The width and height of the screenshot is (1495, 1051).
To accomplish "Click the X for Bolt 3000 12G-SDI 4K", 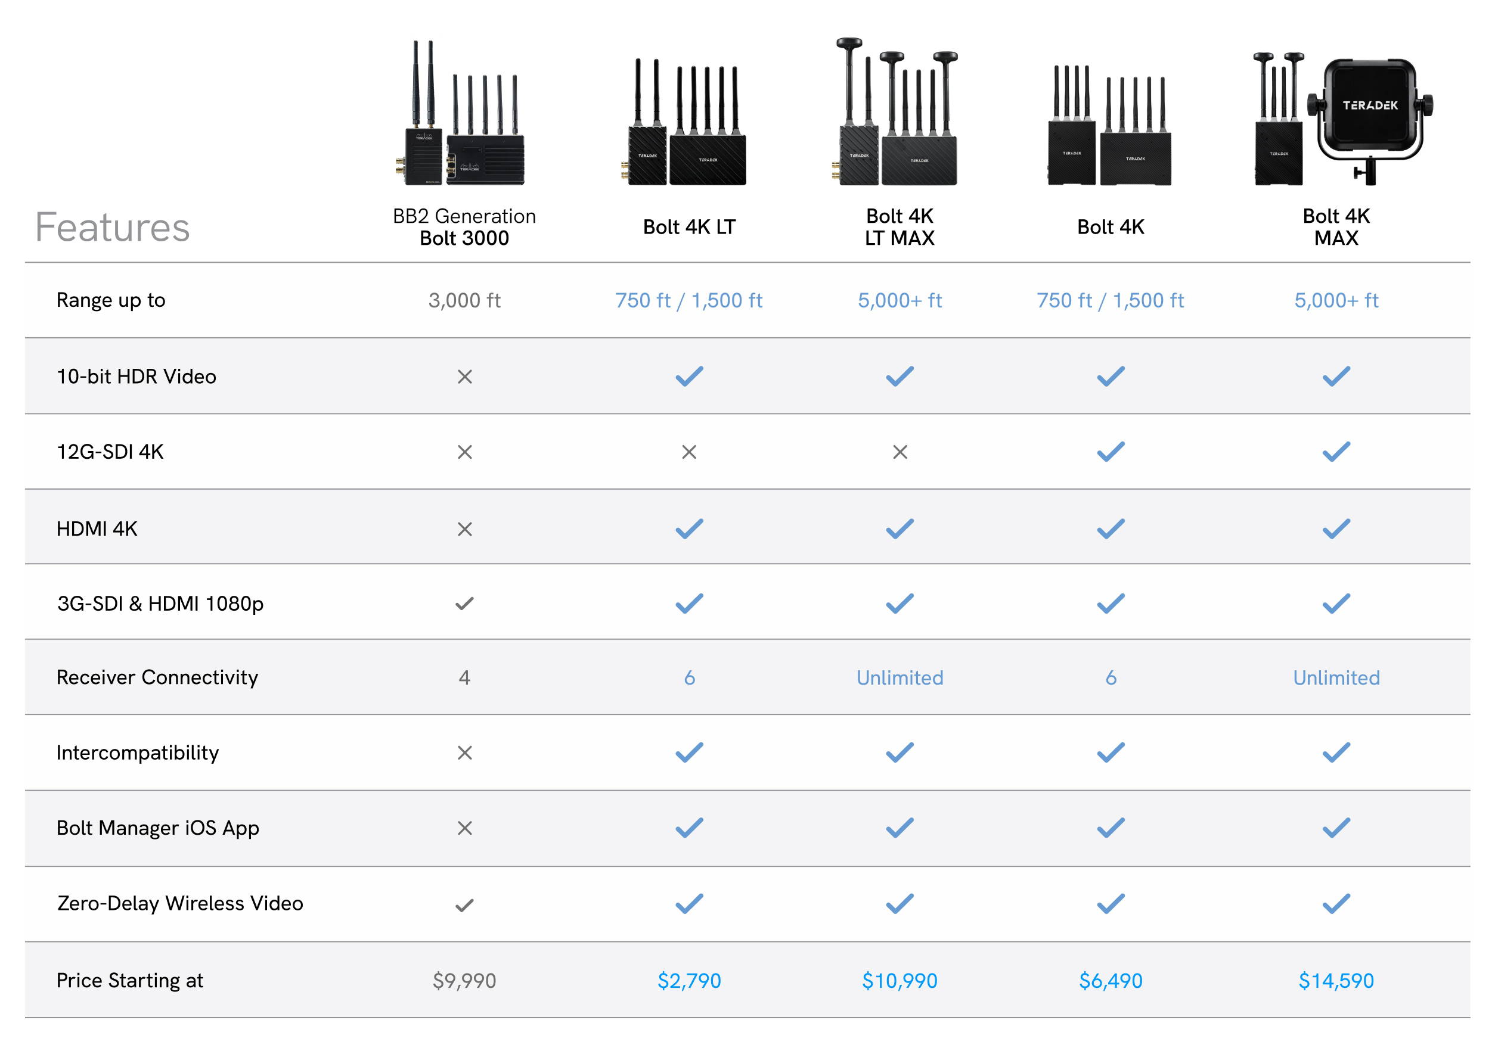I will [464, 452].
